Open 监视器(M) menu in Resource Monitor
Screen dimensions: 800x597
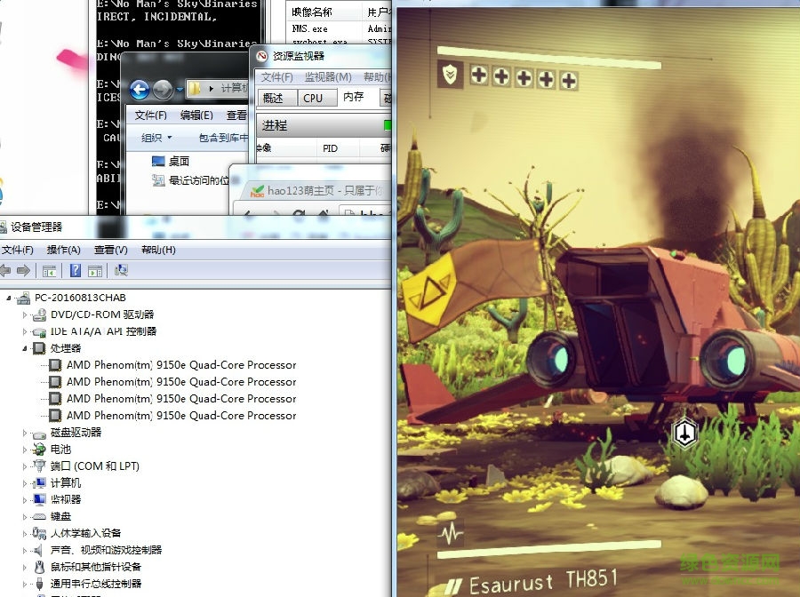tap(328, 77)
